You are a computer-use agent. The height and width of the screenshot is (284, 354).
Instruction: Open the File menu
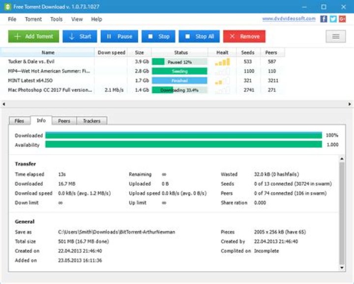point(12,19)
